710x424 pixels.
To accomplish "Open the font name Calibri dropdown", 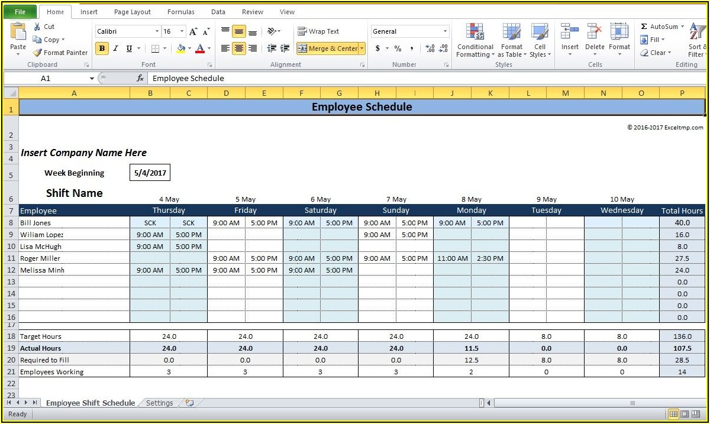I will [x=157, y=32].
